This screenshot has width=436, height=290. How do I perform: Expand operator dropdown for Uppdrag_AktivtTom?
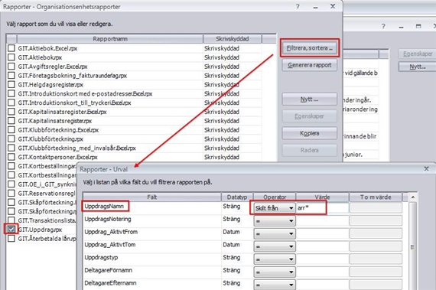[274, 246]
